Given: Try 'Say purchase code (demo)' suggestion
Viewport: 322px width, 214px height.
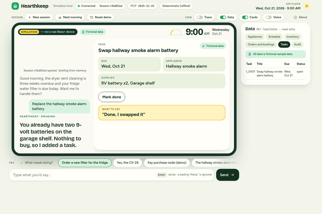Looking at the screenshot, I should [167, 163].
